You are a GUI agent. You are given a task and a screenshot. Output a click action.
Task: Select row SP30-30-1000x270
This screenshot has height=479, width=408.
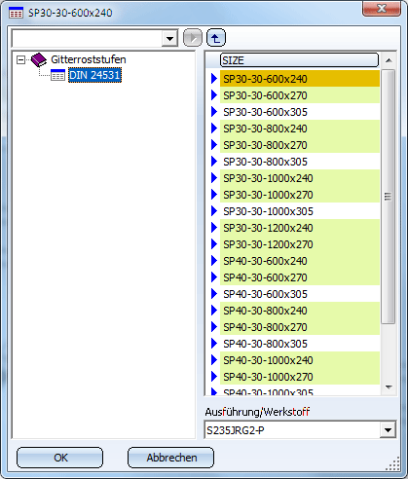tap(300, 195)
